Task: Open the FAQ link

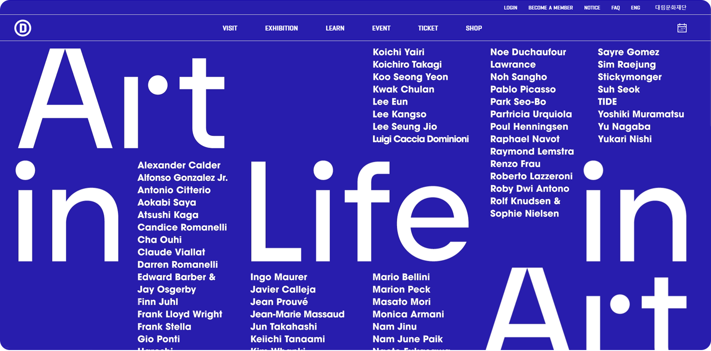Action: [615, 8]
